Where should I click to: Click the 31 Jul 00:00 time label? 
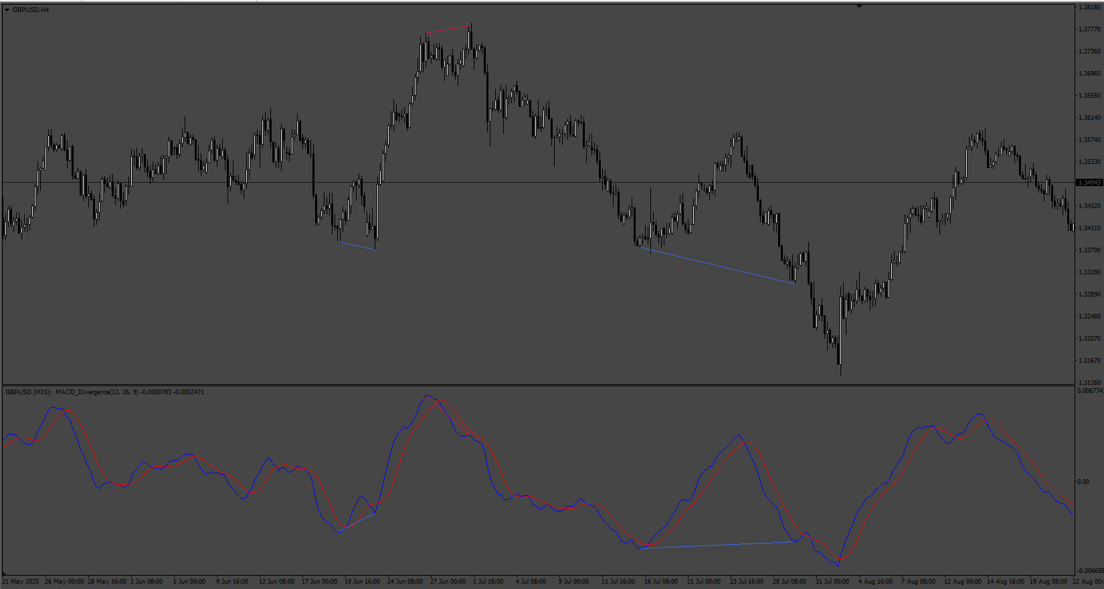point(834,582)
